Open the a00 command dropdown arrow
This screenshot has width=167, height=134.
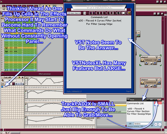point(14,84)
